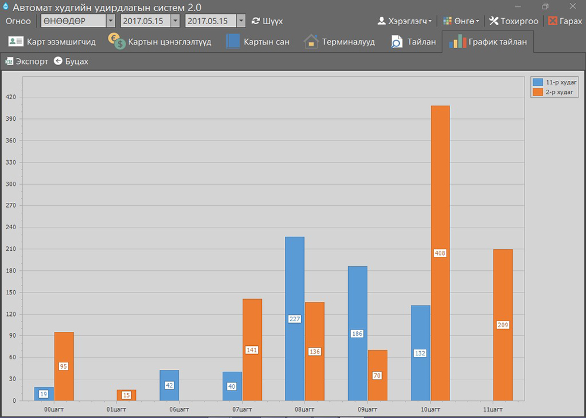Open the Картын цэнэглэлтүүд tab
Image resolution: width=586 pixels, height=418 pixels.
point(160,42)
